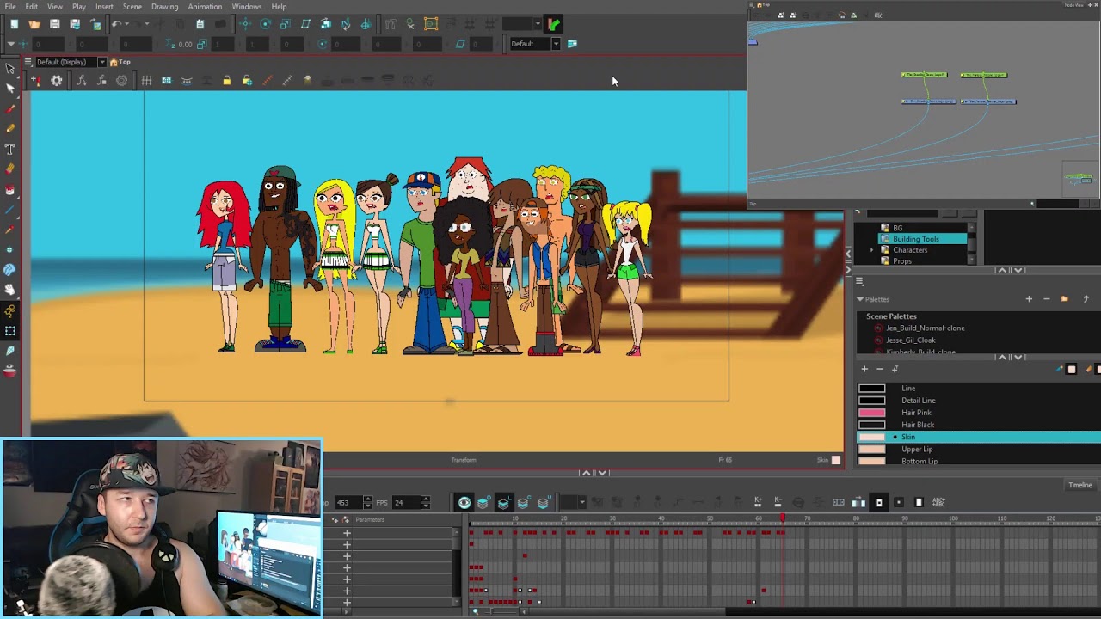The image size is (1101, 619).
Task: Toggle the white square button in timeline toolbar
Action: coord(918,502)
